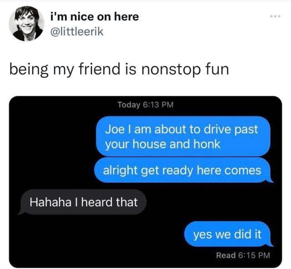The image size is (291, 269).
Task: Open the three-dot more options menu
Action: pyautogui.click(x=276, y=16)
